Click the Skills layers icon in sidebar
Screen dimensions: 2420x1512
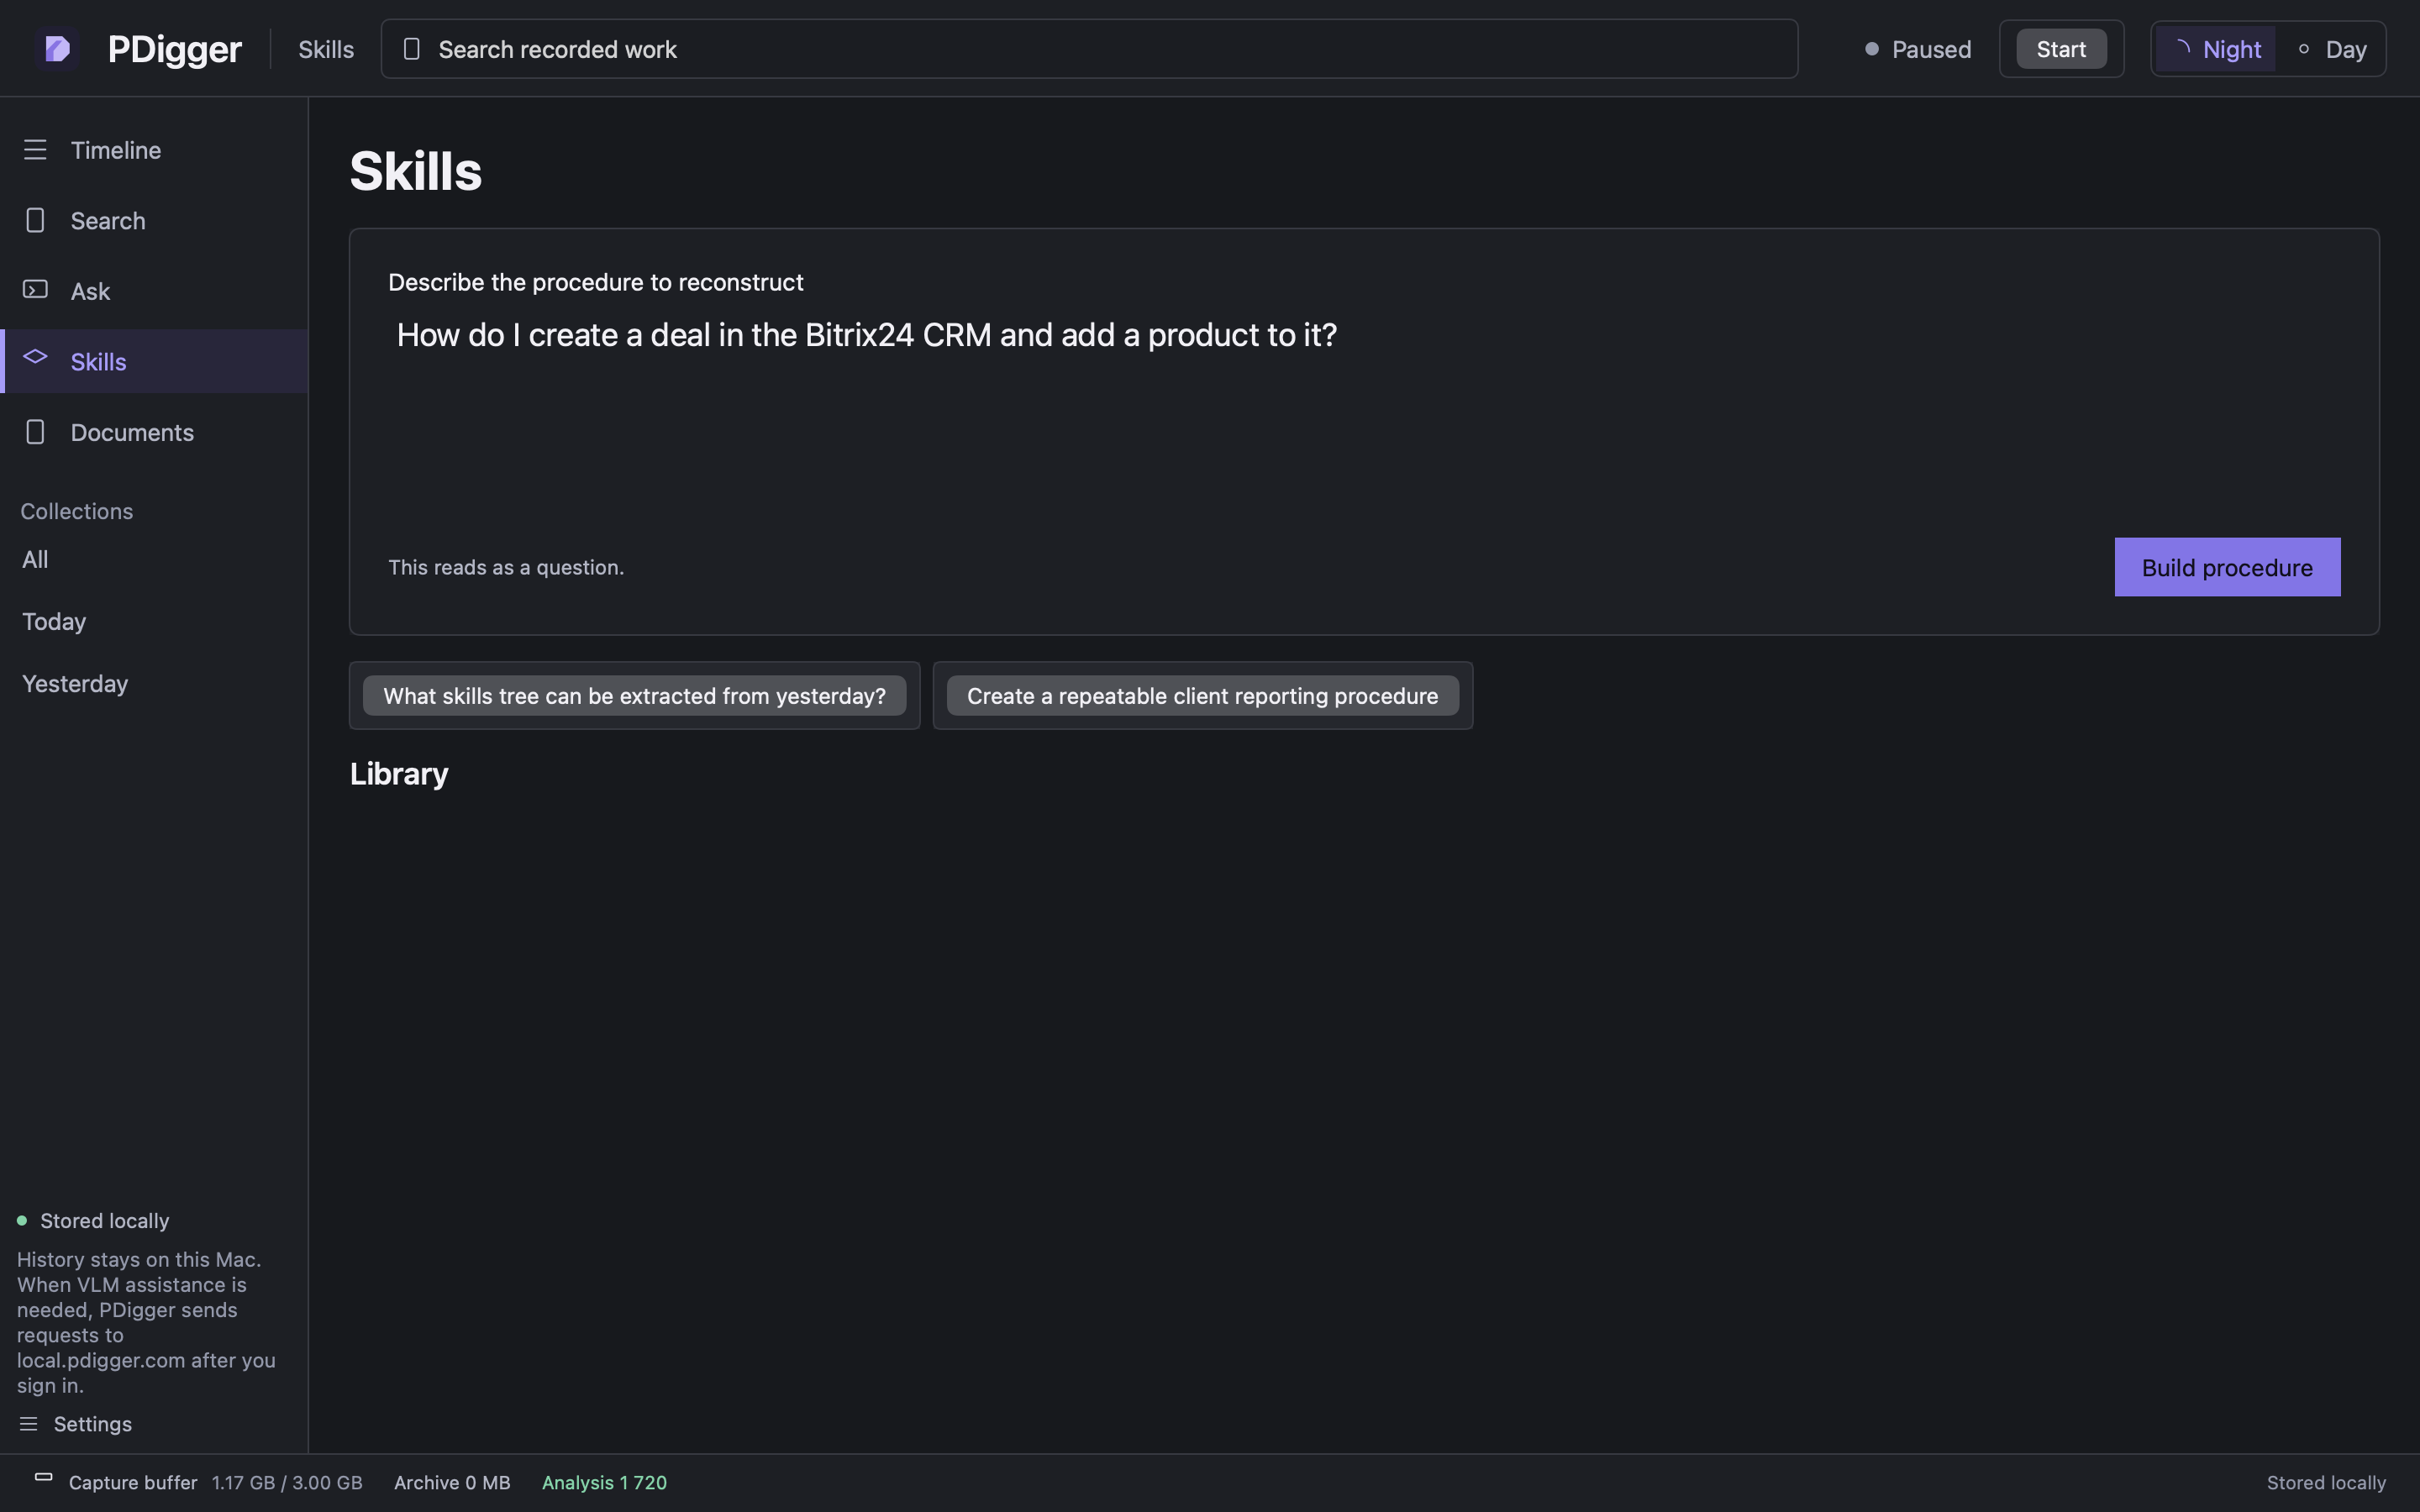(35, 357)
